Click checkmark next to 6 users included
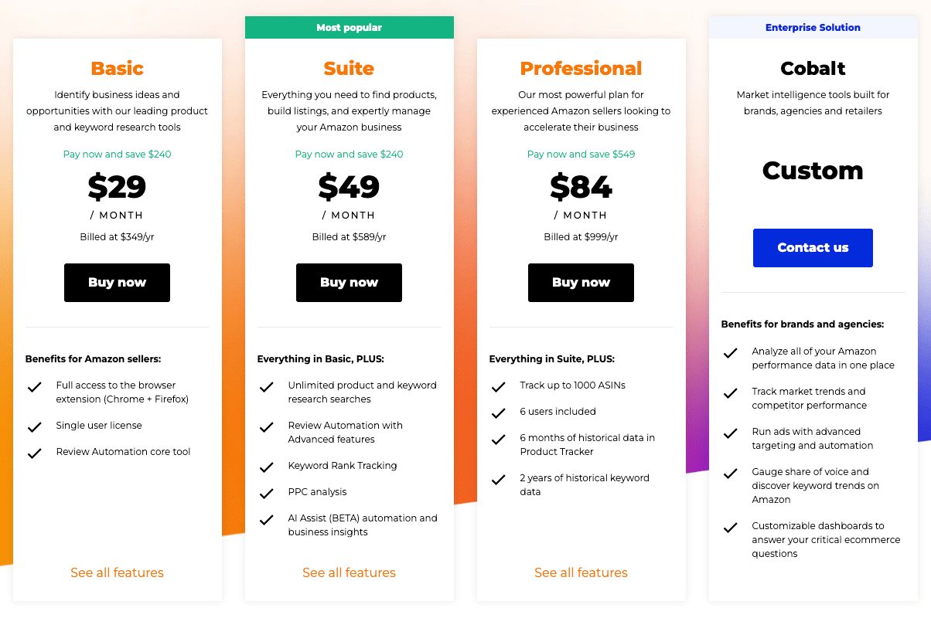 tap(498, 413)
